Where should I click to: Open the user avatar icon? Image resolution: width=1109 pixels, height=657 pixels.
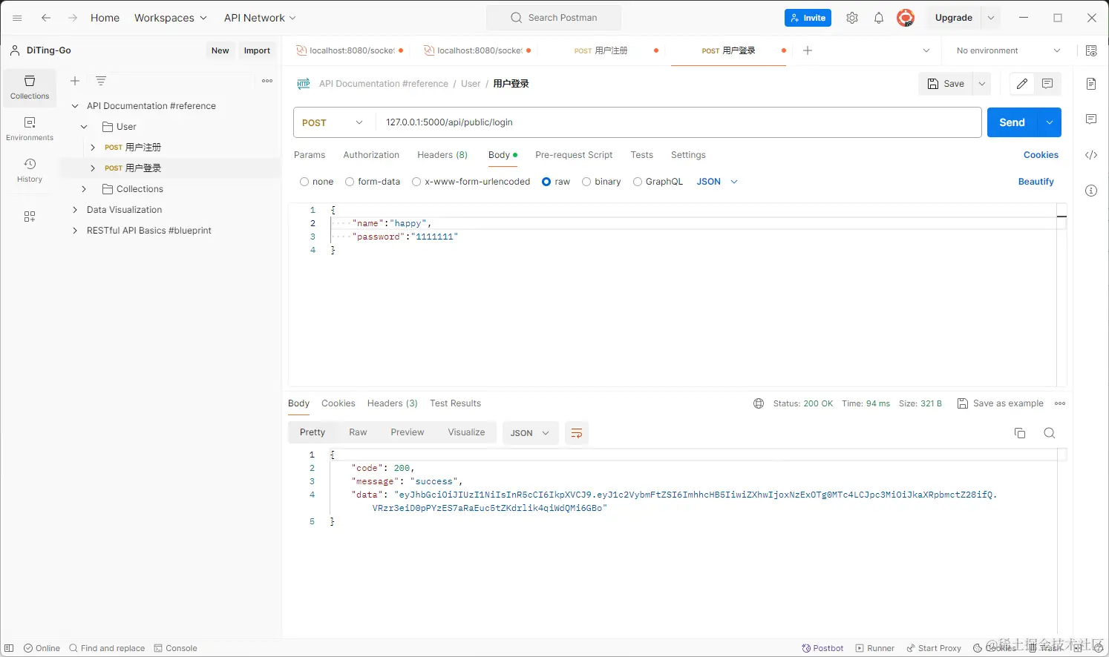(x=906, y=18)
